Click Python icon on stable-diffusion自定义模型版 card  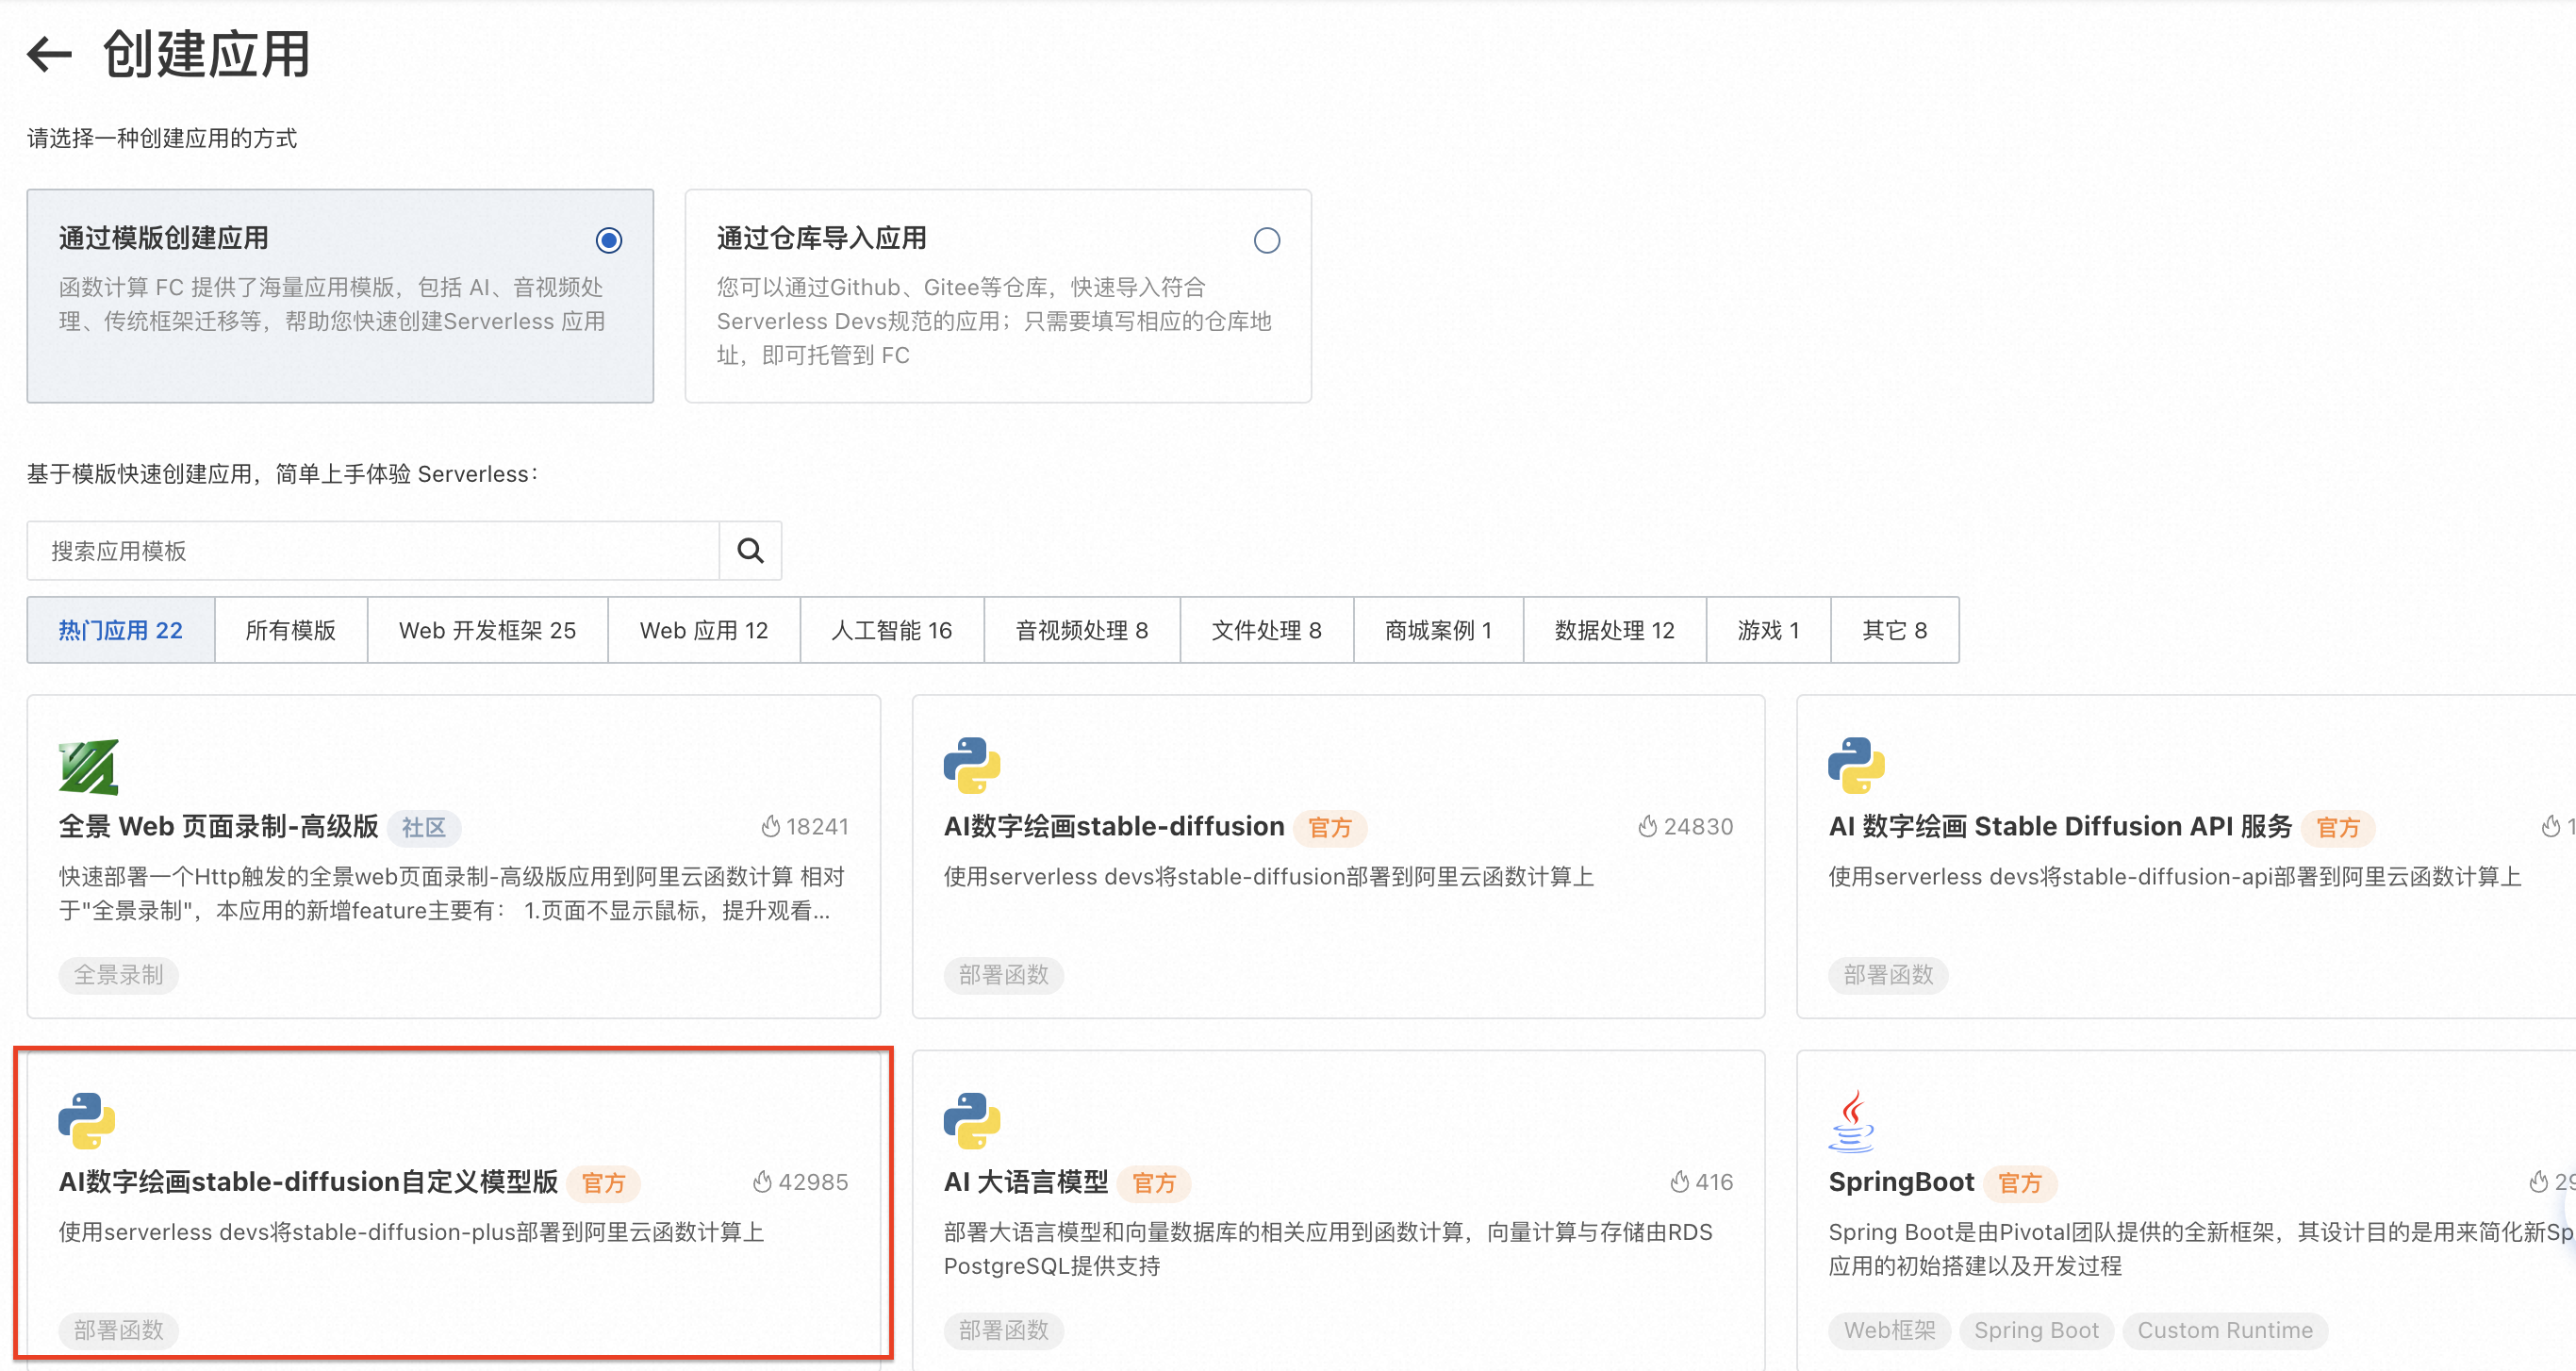point(87,1121)
